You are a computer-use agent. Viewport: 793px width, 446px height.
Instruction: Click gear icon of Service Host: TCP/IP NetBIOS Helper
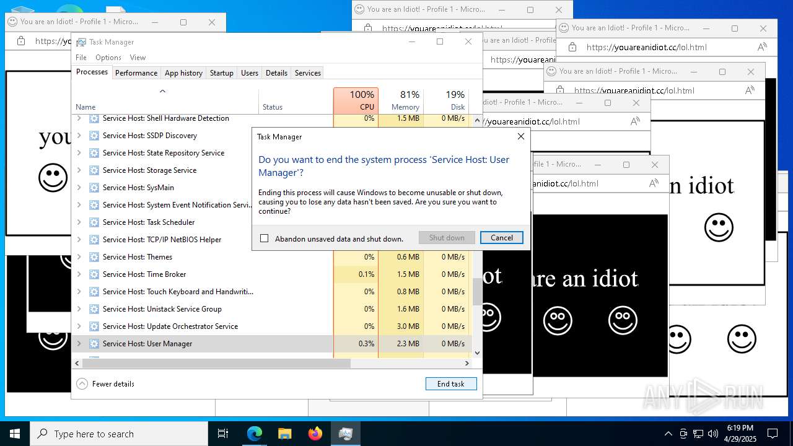[94, 240]
